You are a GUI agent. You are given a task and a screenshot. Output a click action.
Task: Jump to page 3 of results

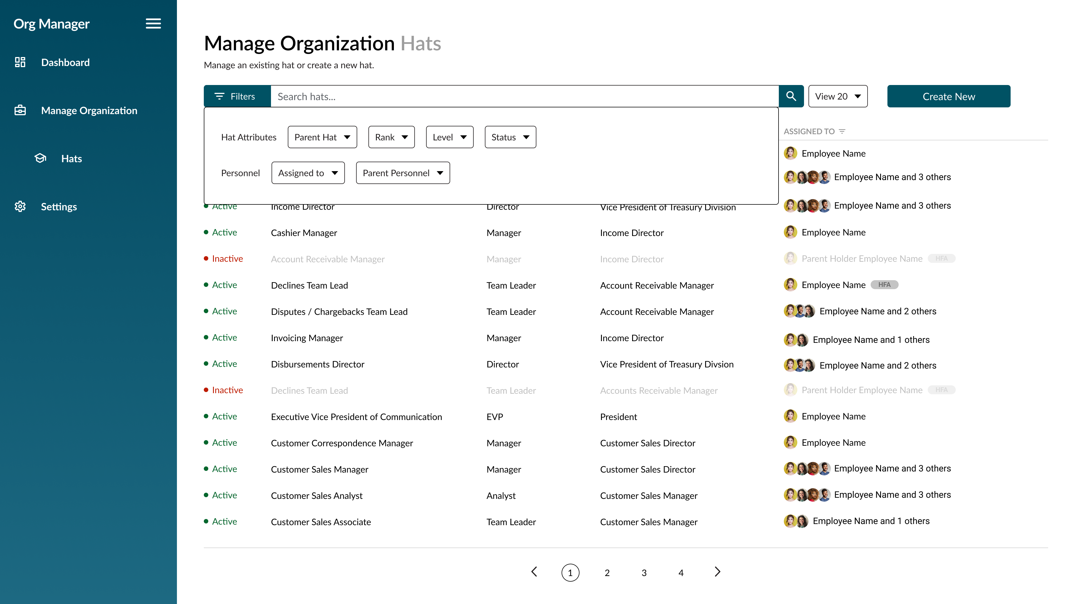[x=644, y=573]
